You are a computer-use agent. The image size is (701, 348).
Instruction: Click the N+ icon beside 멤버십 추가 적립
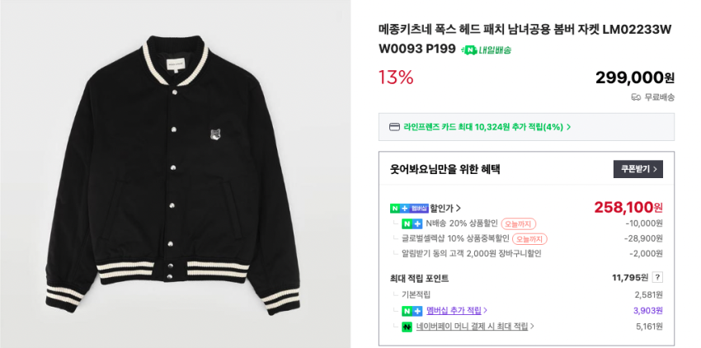coord(412,311)
